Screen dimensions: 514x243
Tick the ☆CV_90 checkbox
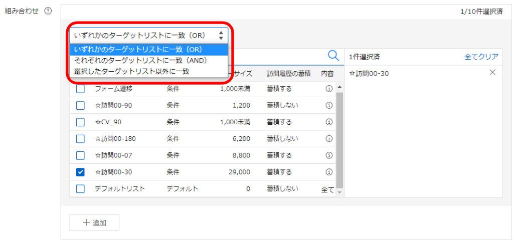[80, 122]
